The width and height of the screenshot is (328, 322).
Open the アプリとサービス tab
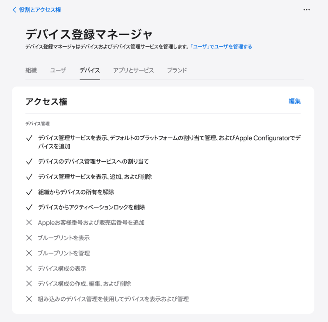(133, 70)
